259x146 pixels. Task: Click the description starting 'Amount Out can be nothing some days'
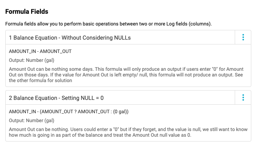(x=126, y=75)
